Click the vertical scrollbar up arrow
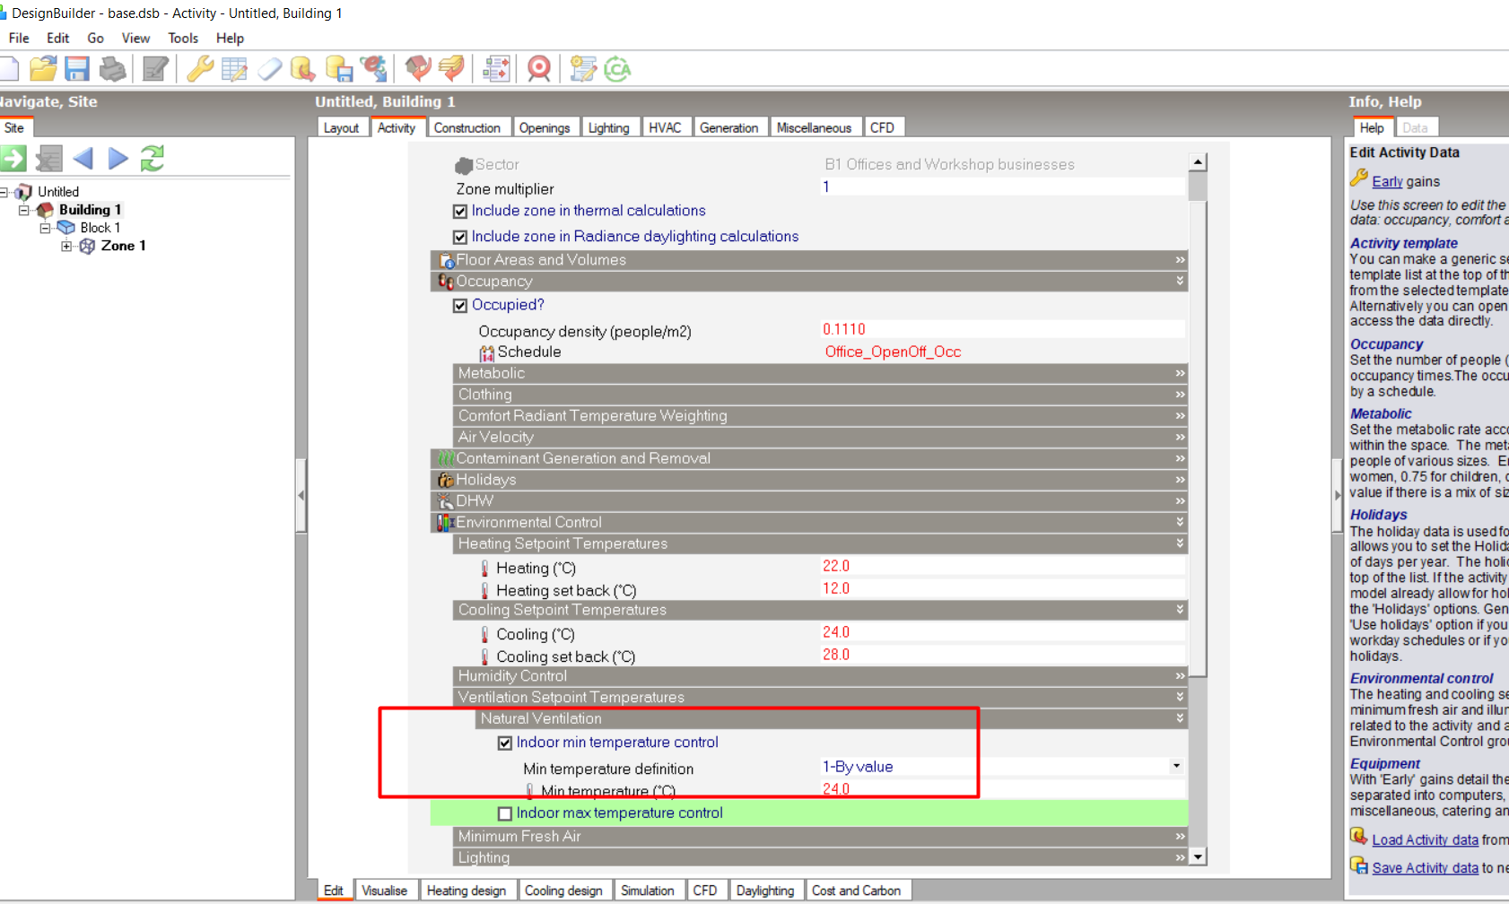This screenshot has width=1509, height=904. [1198, 162]
